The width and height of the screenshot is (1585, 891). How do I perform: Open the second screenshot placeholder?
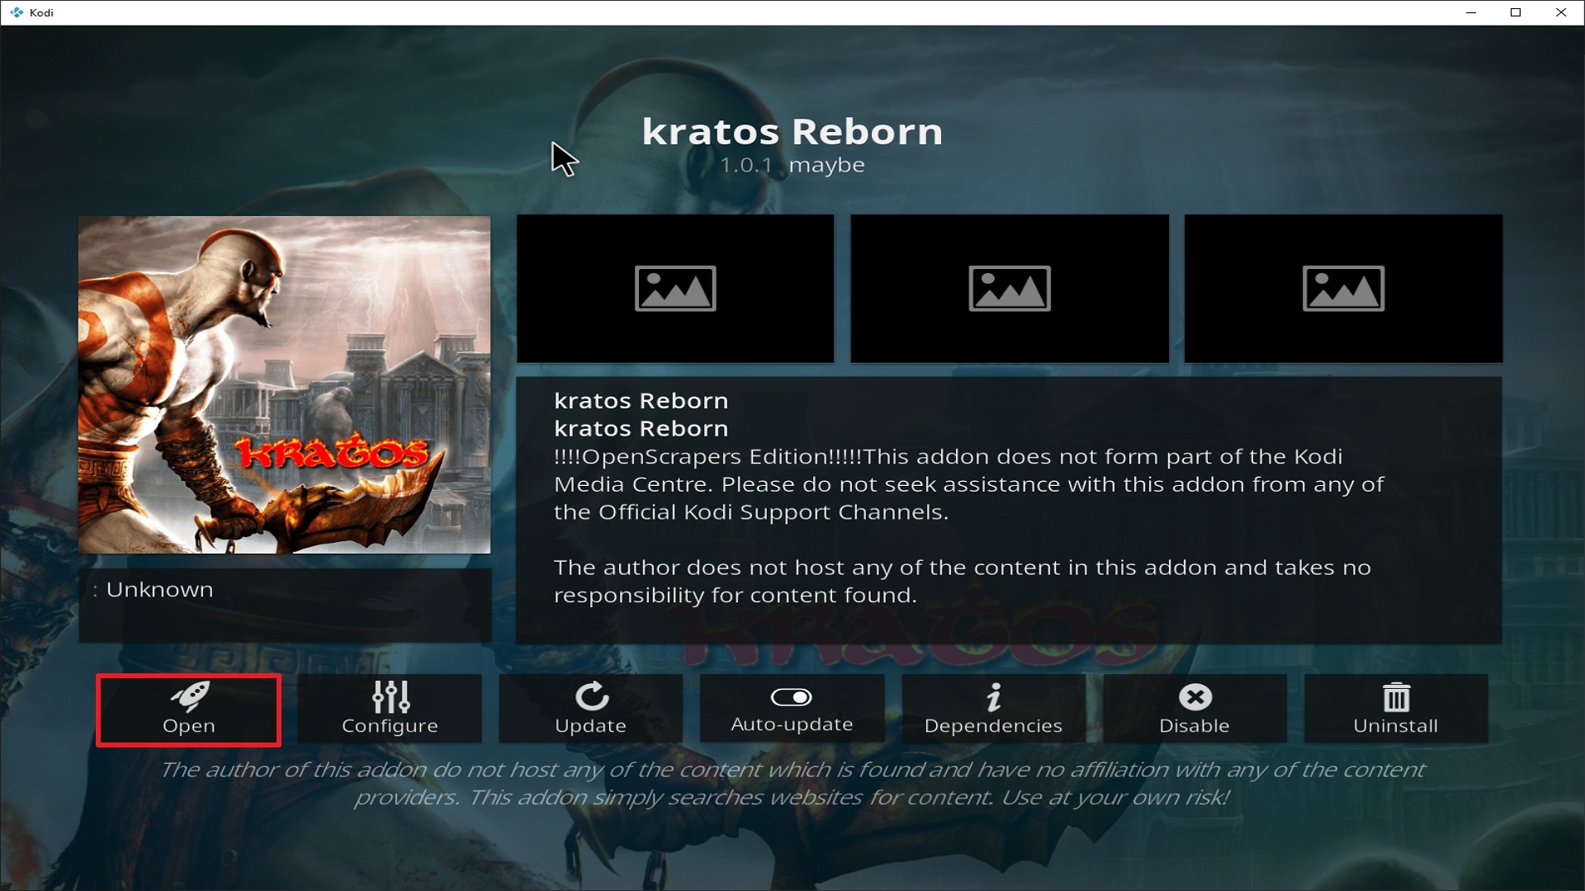click(x=1010, y=289)
